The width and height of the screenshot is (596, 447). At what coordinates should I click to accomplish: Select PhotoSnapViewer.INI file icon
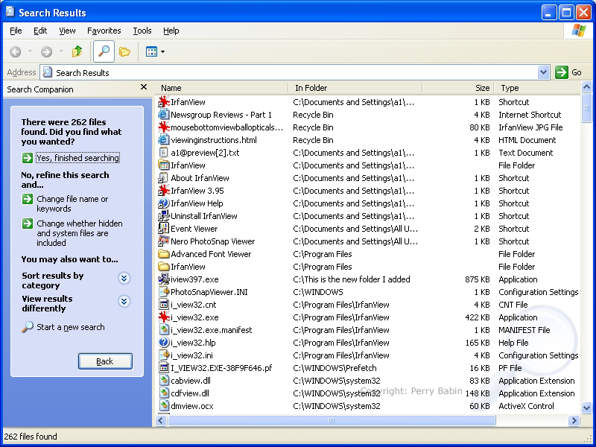164,292
